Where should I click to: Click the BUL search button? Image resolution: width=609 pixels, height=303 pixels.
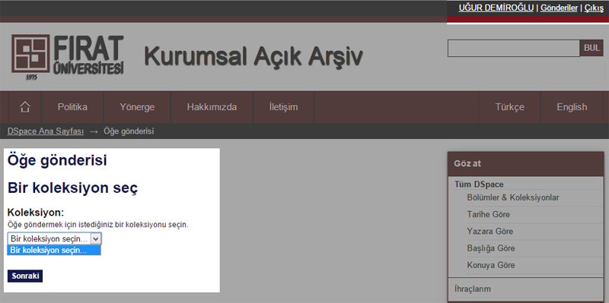tap(591, 48)
